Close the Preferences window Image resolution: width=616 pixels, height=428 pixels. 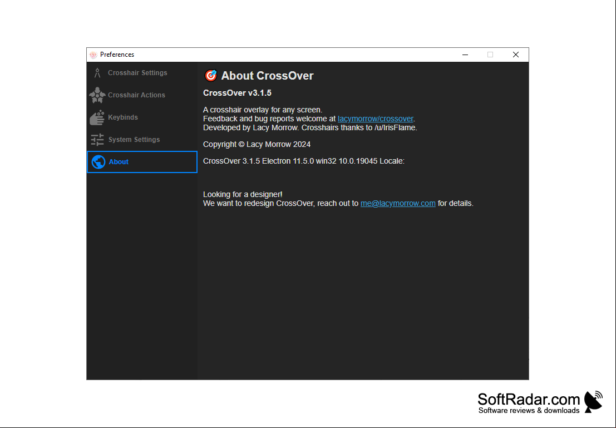click(516, 55)
